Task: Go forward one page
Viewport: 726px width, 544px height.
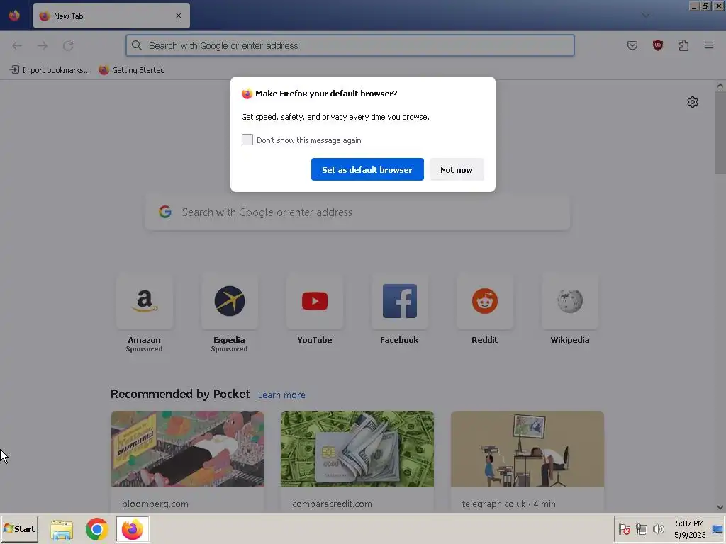Action: (43, 46)
